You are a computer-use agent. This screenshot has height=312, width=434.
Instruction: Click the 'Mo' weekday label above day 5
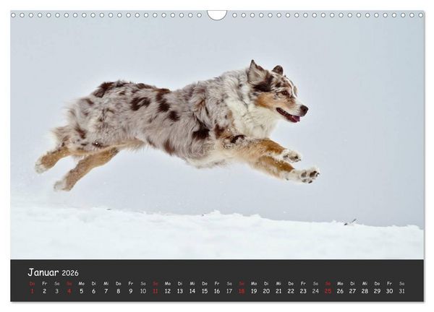point(81,284)
